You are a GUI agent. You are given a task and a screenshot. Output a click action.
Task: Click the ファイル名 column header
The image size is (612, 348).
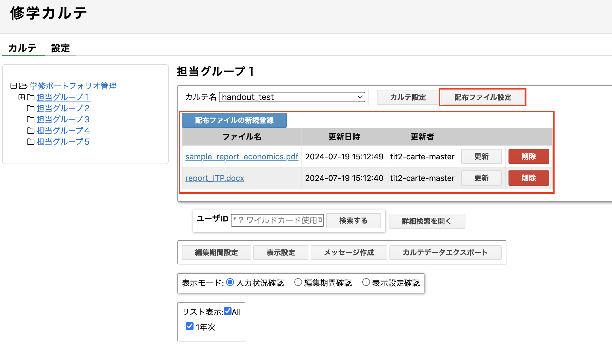pyautogui.click(x=242, y=137)
